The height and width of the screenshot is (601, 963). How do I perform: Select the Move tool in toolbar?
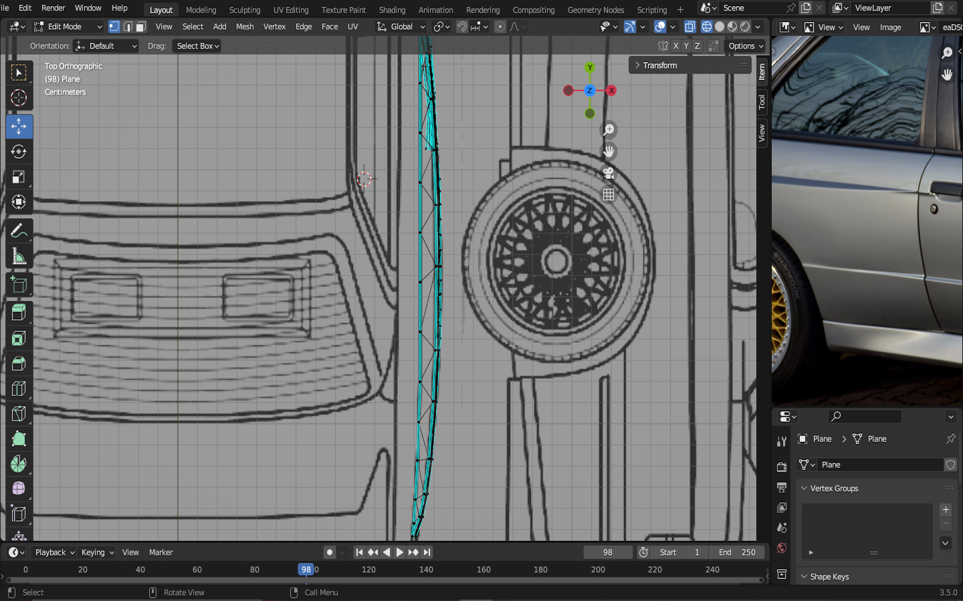coord(19,126)
